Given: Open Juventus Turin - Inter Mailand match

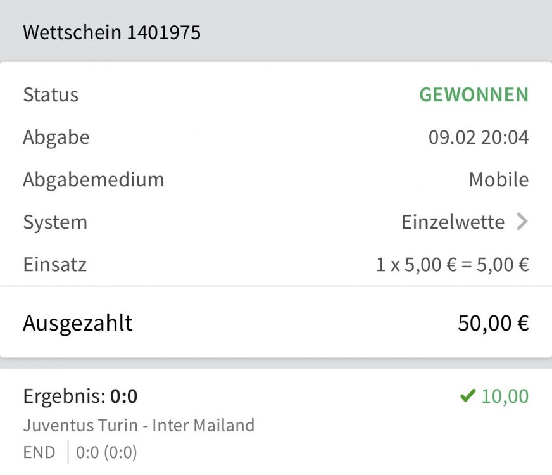Looking at the screenshot, I should point(139,425).
